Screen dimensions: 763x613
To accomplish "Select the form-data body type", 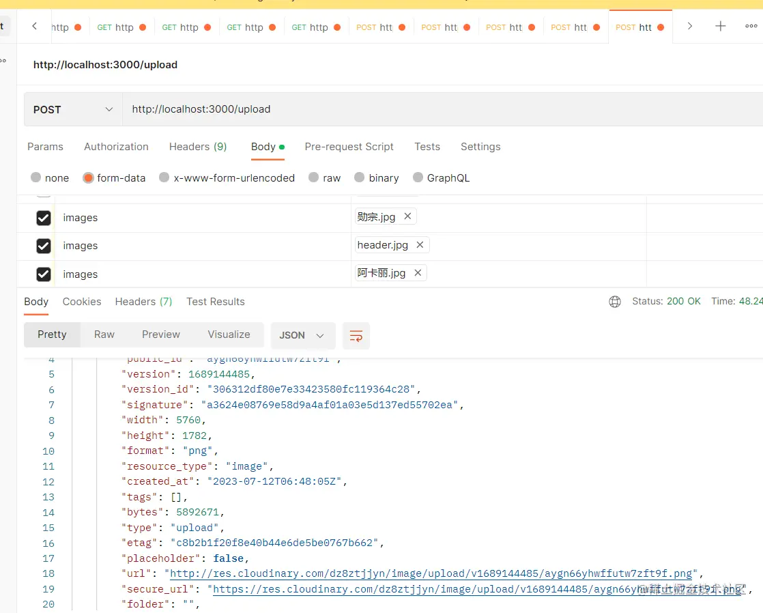I will tap(88, 177).
